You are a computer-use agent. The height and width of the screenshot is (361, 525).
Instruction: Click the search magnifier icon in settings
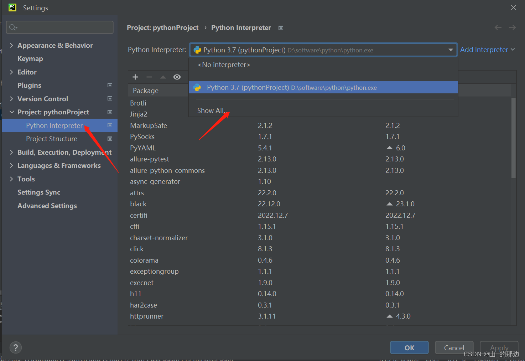(x=13, y=27)
